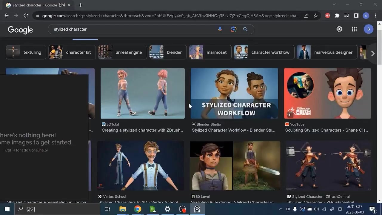Toggle the browser side panel
Screen dimensions: 382x215
[x=356, y=16]
